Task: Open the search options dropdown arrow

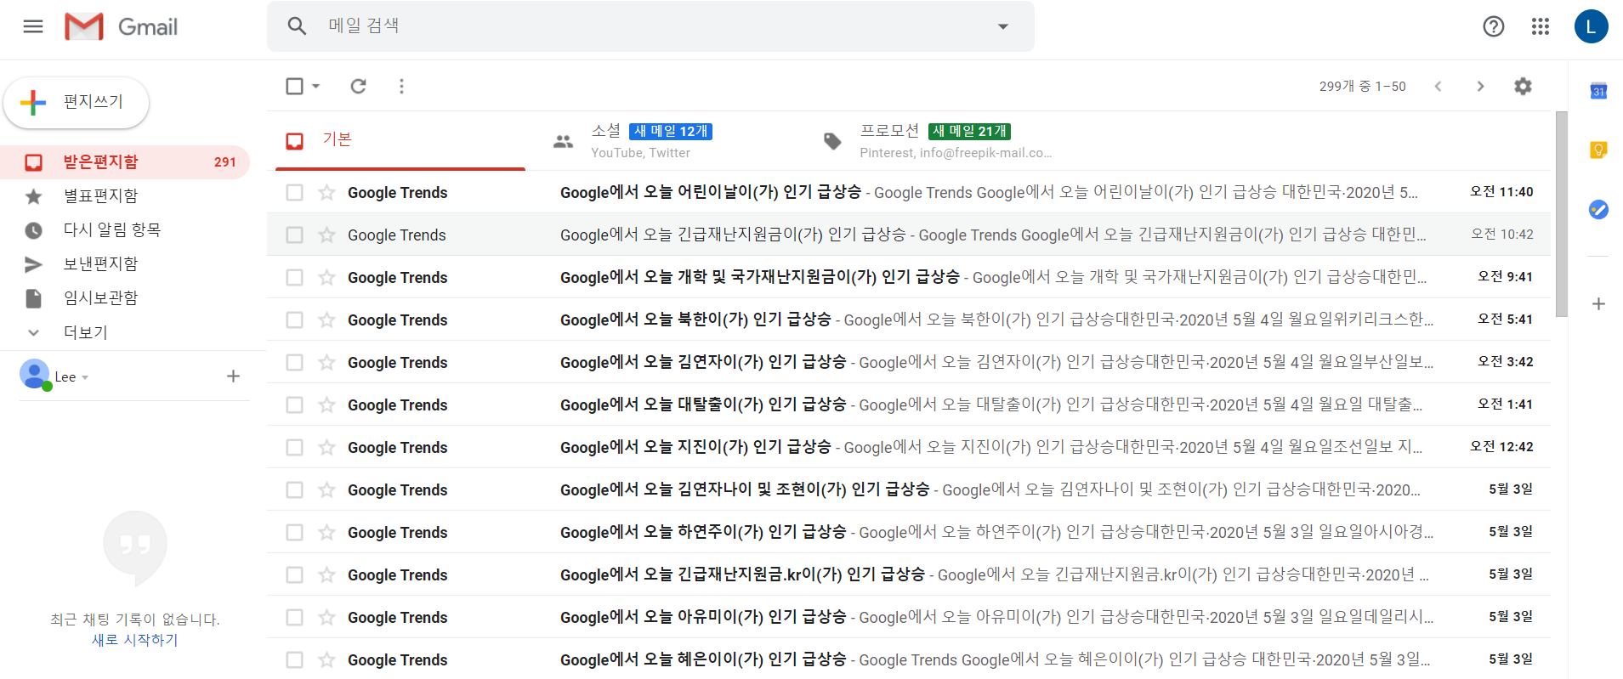Action: [1003, 26]
